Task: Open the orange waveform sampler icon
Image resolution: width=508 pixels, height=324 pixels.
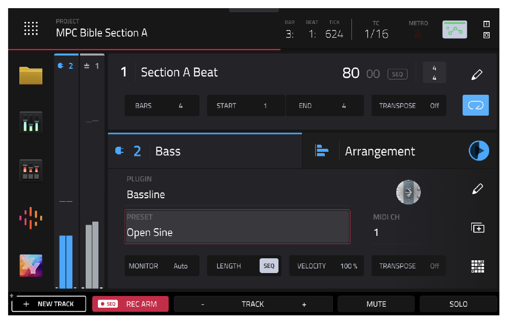Action: (31, 218)
